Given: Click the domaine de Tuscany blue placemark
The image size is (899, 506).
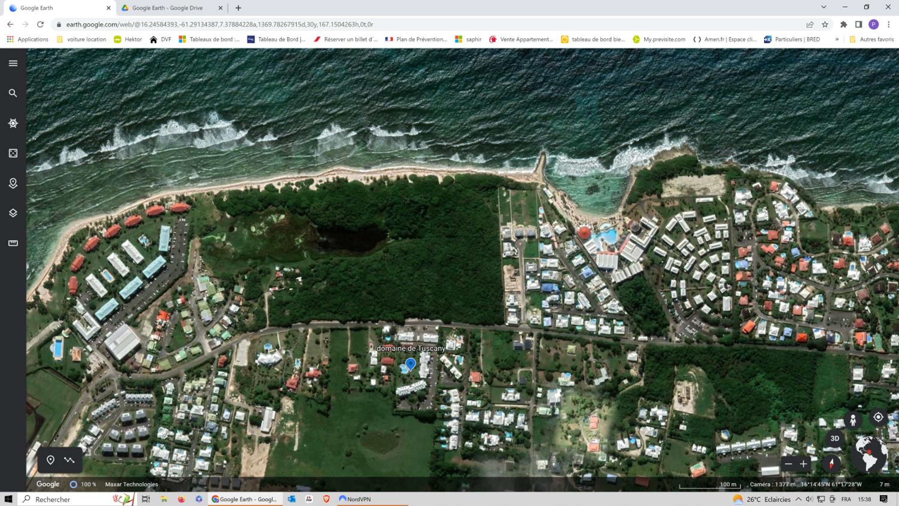Looking at the screenshot, I should pyautogui.click(x=411, y=364).
